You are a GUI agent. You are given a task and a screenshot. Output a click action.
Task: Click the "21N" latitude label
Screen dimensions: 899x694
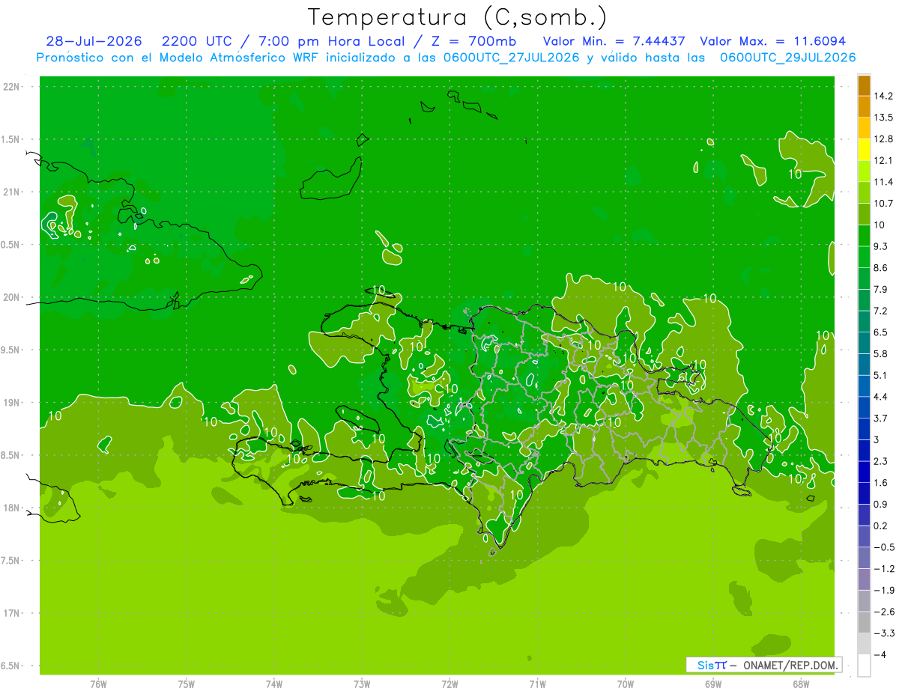click(x=13, y=192)
